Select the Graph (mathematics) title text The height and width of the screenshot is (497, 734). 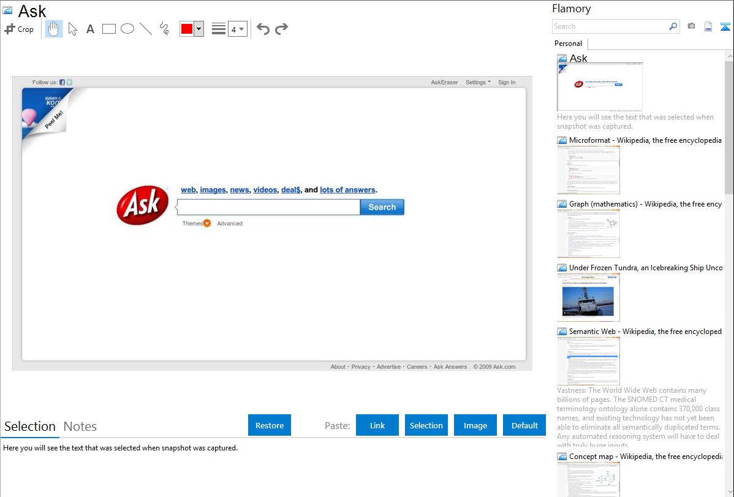point(646,204)
